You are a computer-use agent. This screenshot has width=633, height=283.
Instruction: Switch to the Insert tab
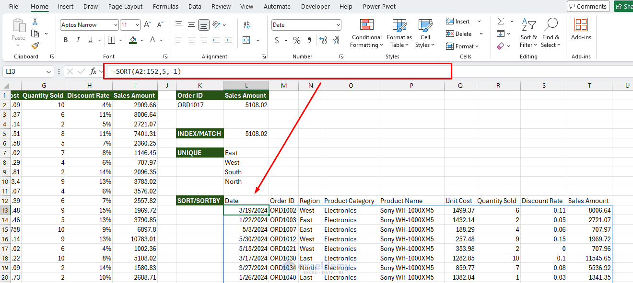(66, 6)
